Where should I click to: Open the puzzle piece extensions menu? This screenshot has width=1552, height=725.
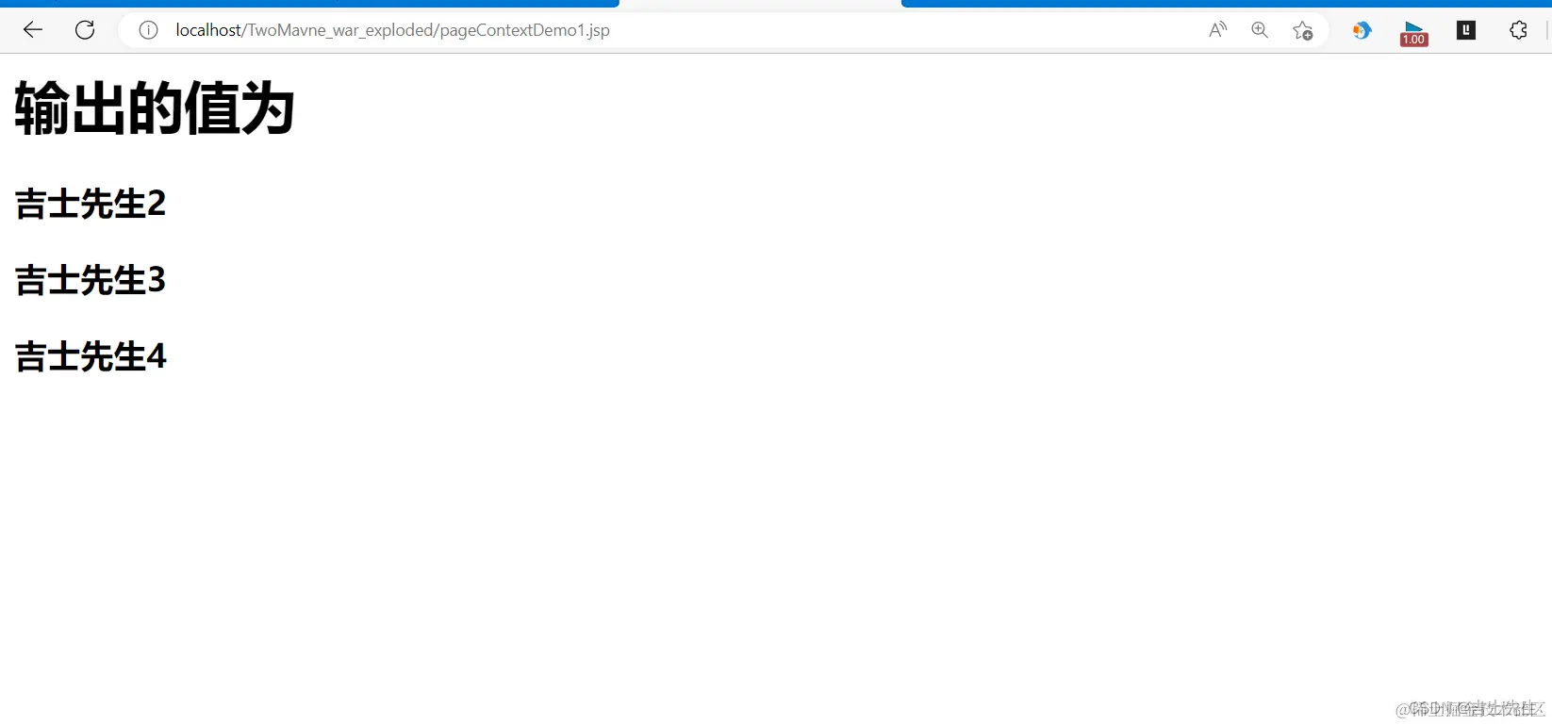click(1518, 30)
